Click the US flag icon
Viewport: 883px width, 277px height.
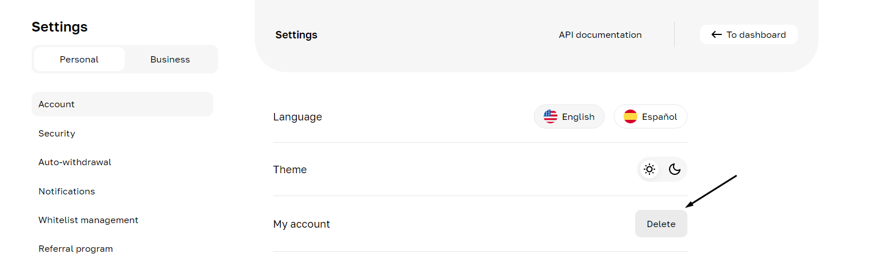tap(551, 116)
